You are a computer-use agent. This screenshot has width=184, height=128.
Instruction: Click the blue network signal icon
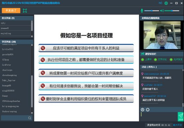[x=160, y=3]
